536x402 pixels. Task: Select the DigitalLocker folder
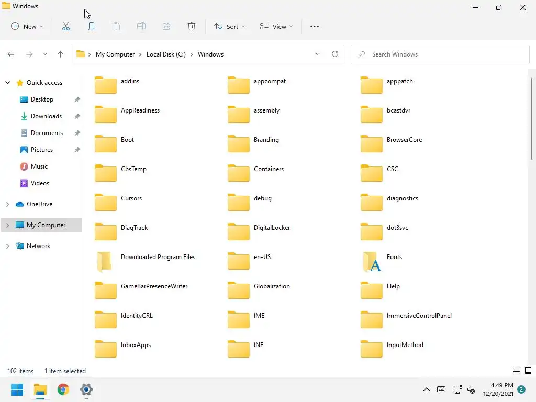[x=259, y=231]
